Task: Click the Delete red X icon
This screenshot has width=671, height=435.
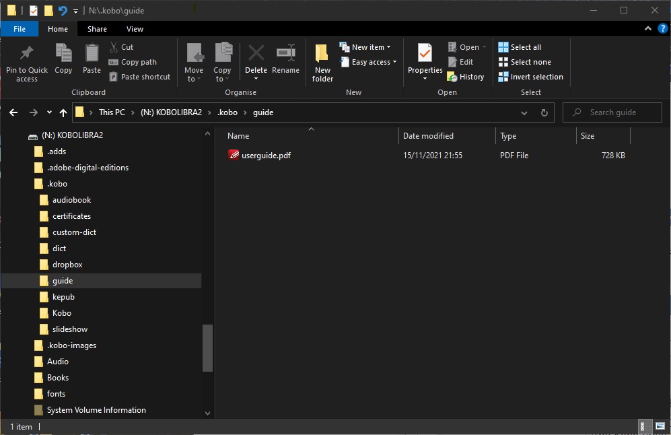Action: pyautogui.click(x=256, y=54)
